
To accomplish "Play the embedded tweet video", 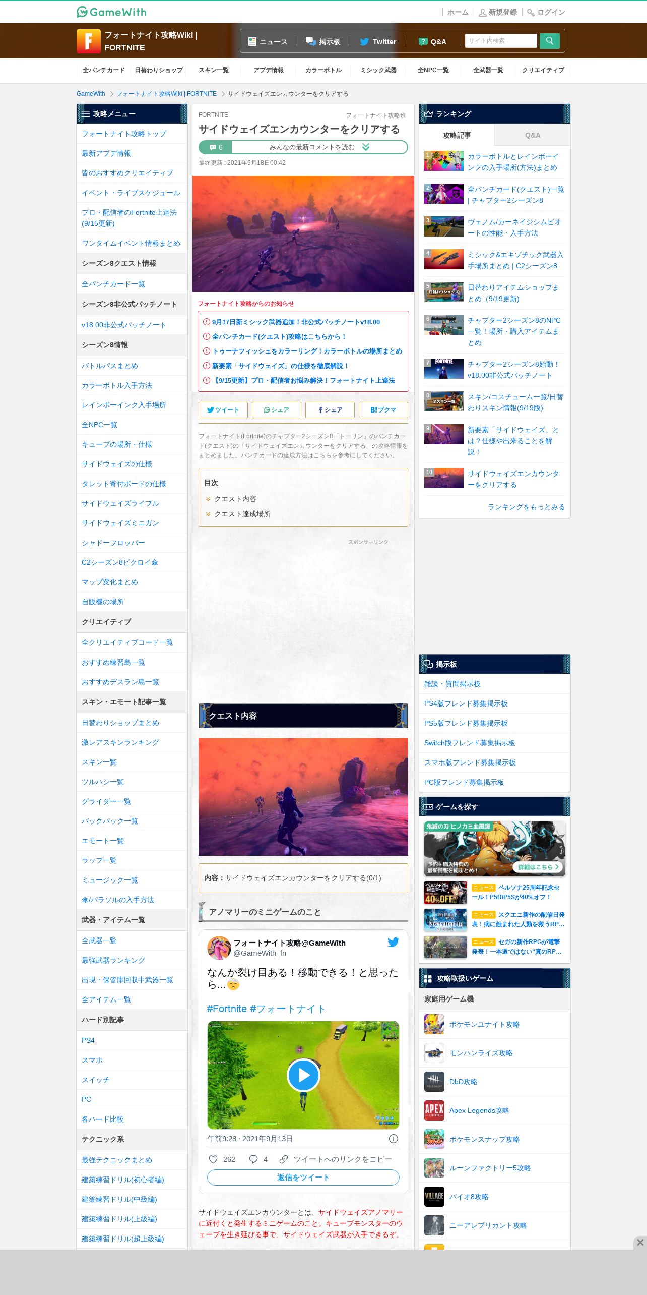I will [x=303, y=1075].
